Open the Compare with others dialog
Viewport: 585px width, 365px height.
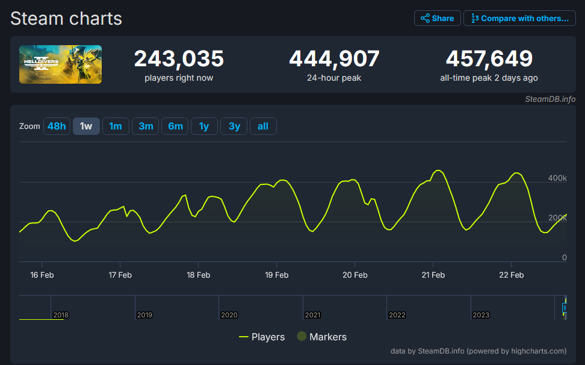(519, 17)
